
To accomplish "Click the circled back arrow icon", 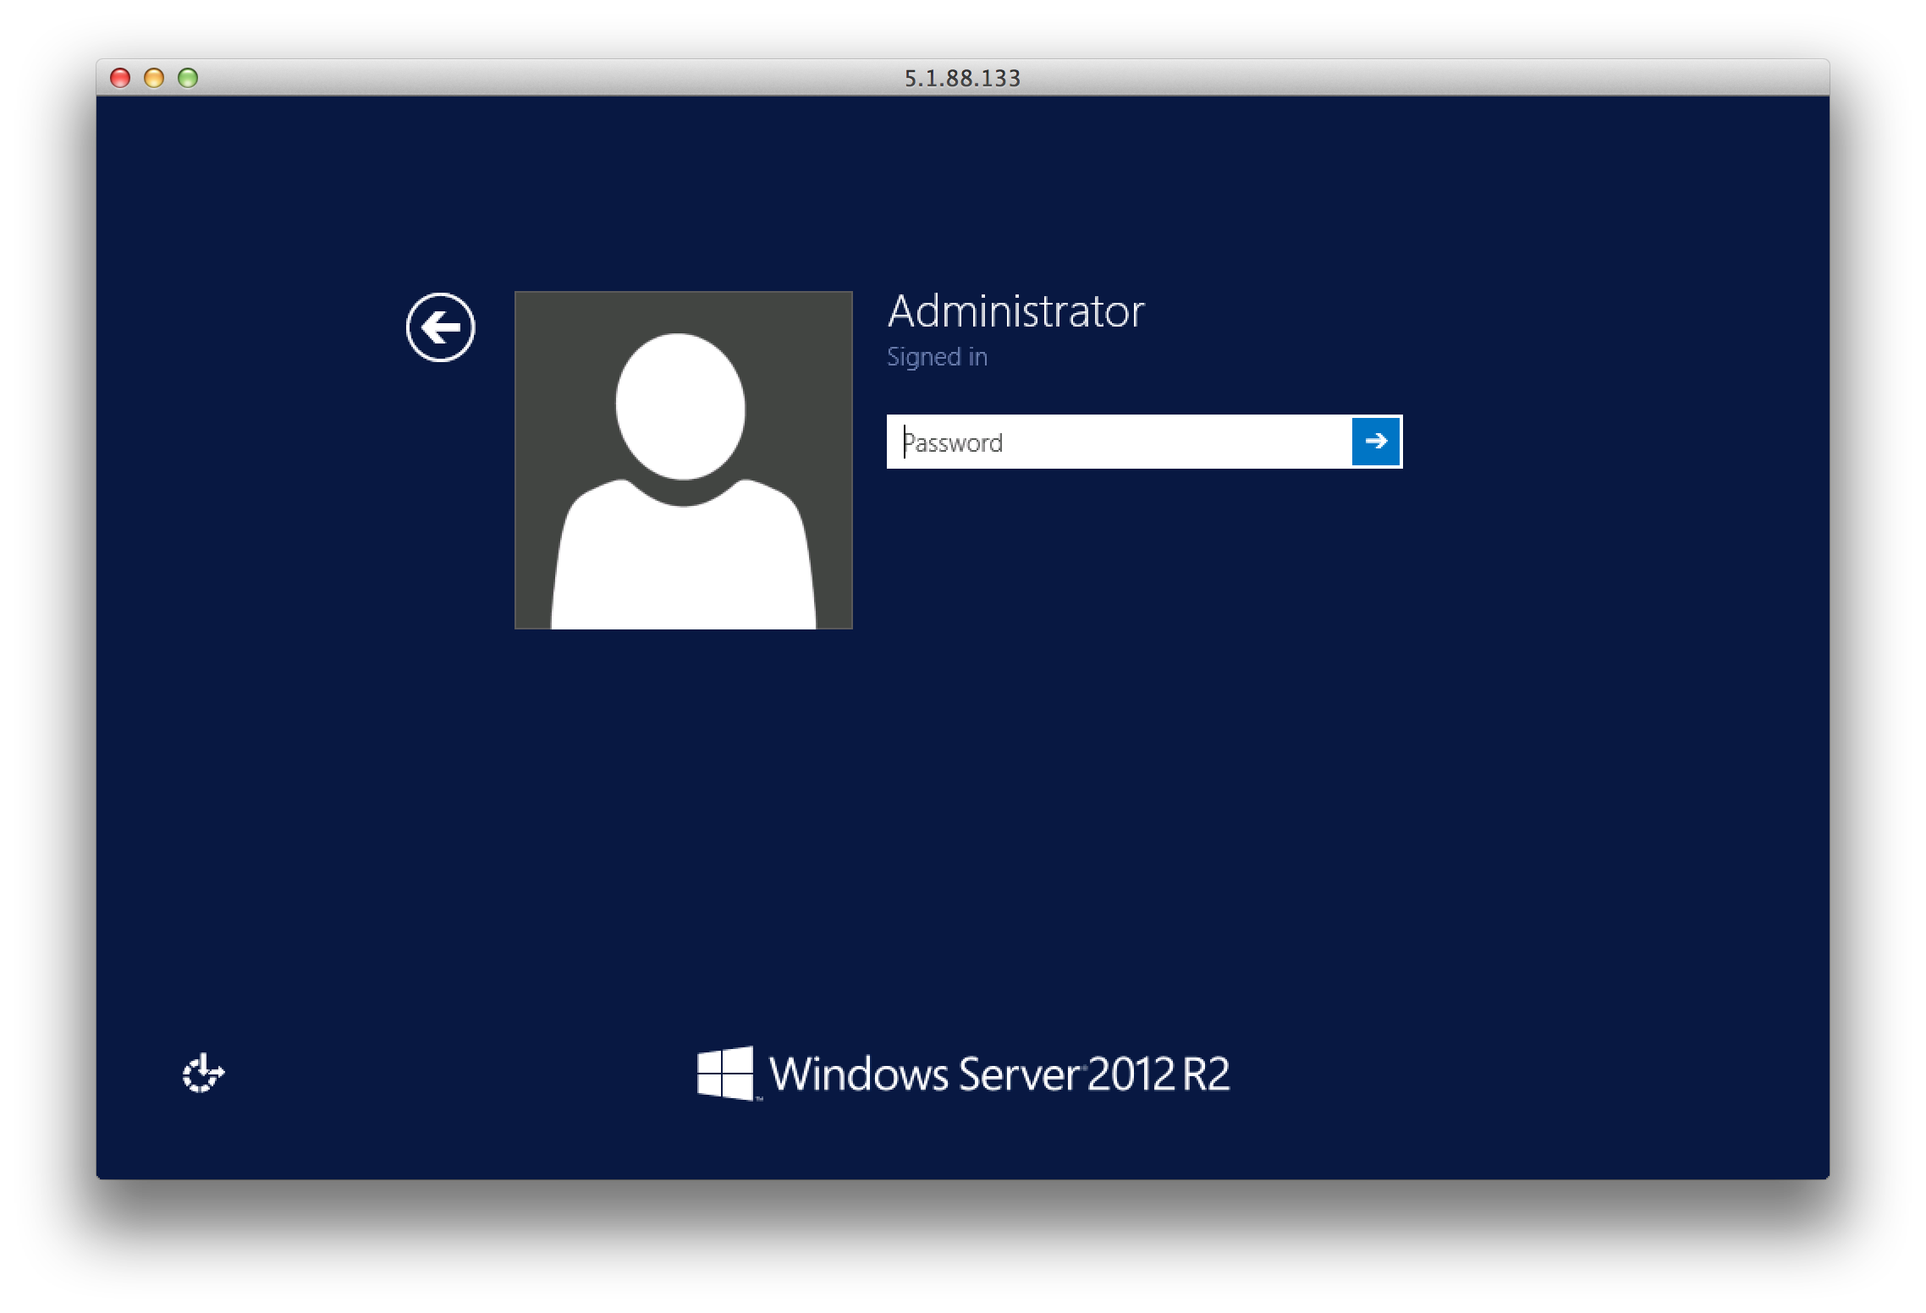I will [440, 327].
